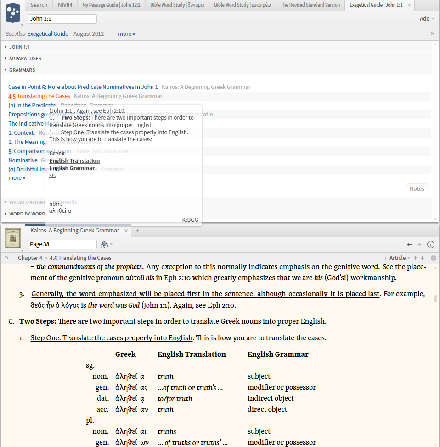Open the Add dropdown menu
This screenshot has width=440, height=447.
[427, 18]
